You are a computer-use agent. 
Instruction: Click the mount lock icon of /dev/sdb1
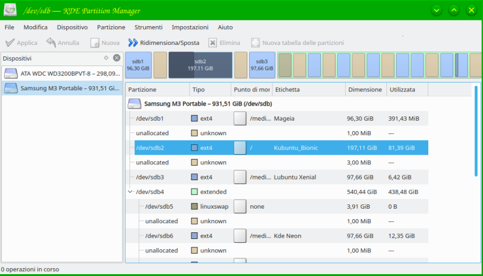click(x=240, y=118)
